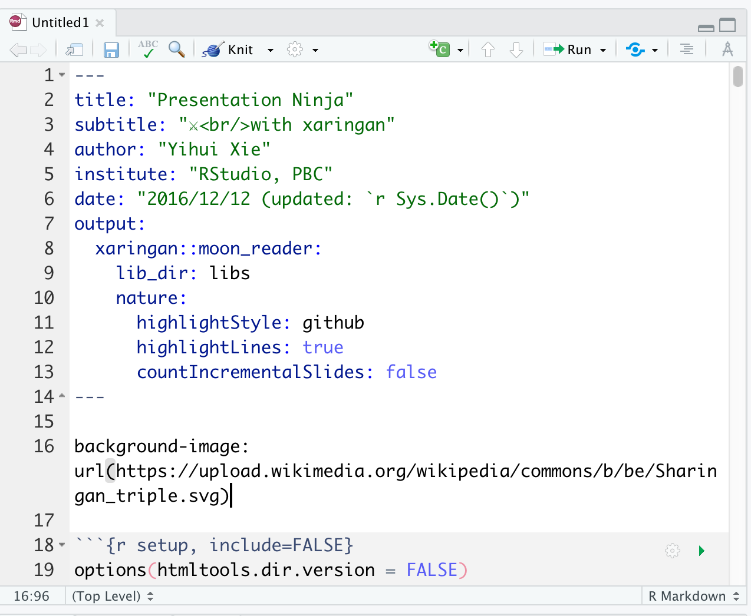The width and height of the screenshot is (751, 616).
Task: Select the Untitled1 tab
Action: 60,23
